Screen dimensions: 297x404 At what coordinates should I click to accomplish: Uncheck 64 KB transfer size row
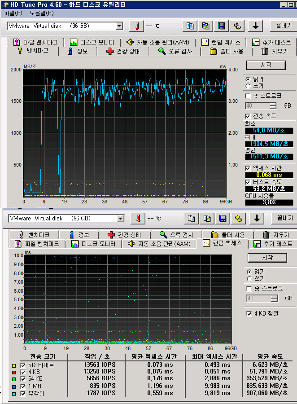(23, 379)
